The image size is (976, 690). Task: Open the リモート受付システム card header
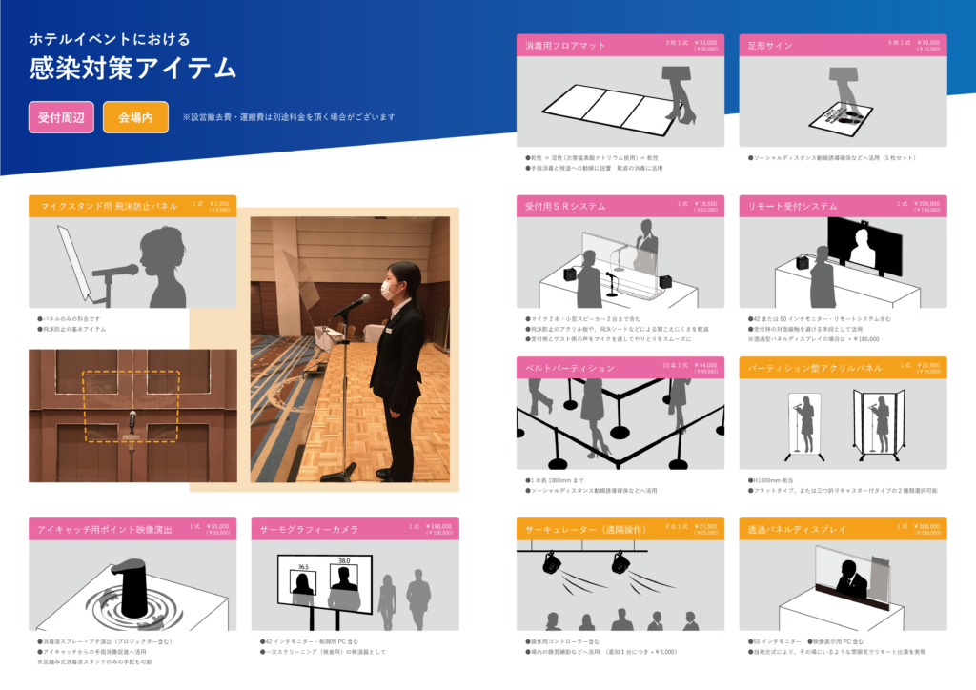pyautogui.click(x=843, y=206)
